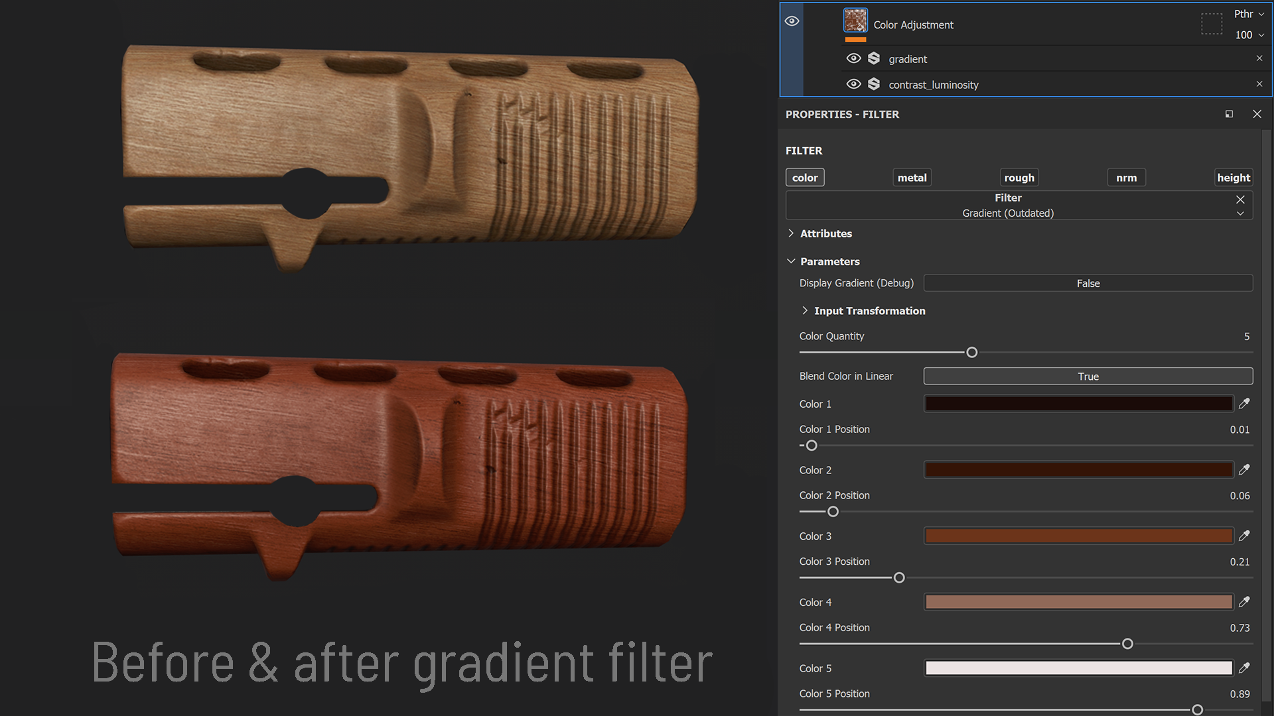Screen dimensions: 1274x716
Task: Toggle Blend Color in Linear button
Action: point(1088,377)
